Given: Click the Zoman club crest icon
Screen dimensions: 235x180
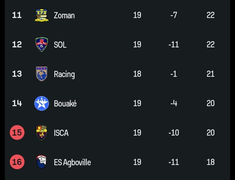Looking at the screenshot, I should click(x=41, y=15).
